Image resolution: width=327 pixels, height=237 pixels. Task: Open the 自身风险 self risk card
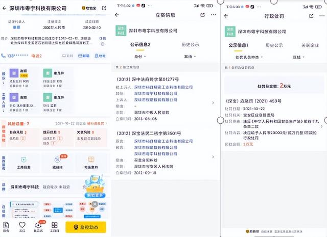(24, 137)
